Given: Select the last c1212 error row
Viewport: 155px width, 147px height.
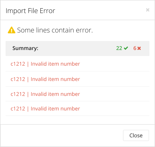Looking at the screenshot, I should point(77,109).
